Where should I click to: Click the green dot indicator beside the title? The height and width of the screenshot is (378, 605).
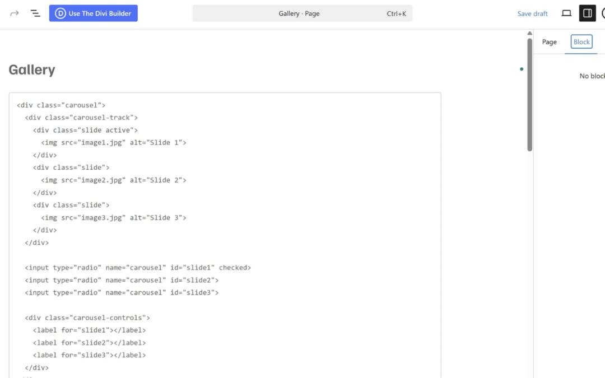click(522, 69)
